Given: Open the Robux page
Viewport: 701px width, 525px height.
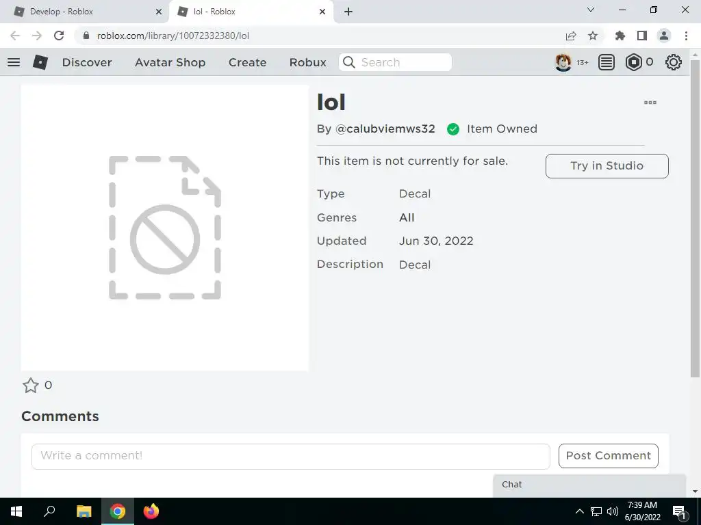Looking at the screenshot, I should (x=307, y=62).
